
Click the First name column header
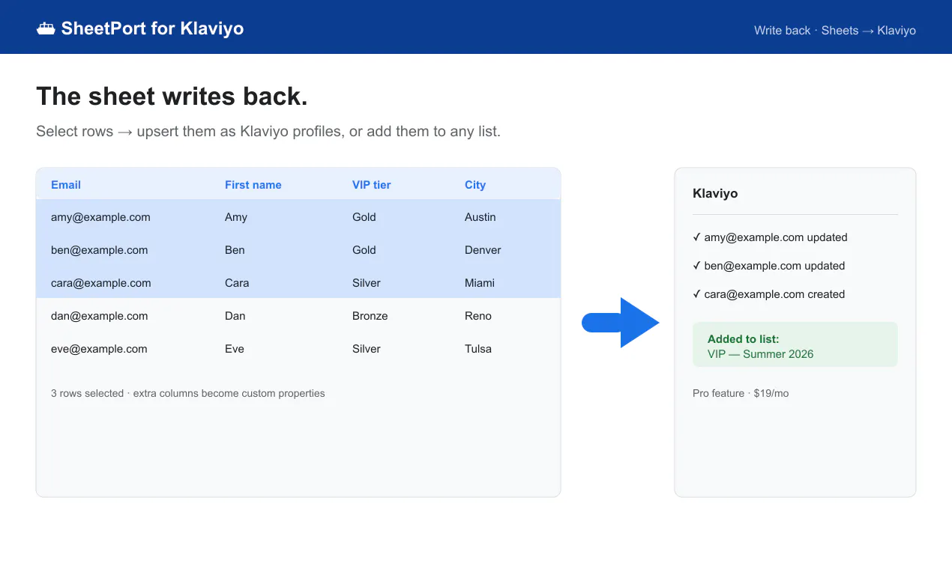coord(253,185)
